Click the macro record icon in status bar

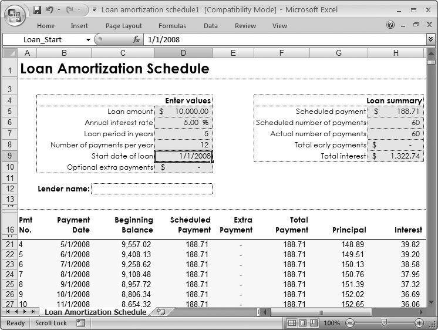pyautogui.click(x=80, y=323)
